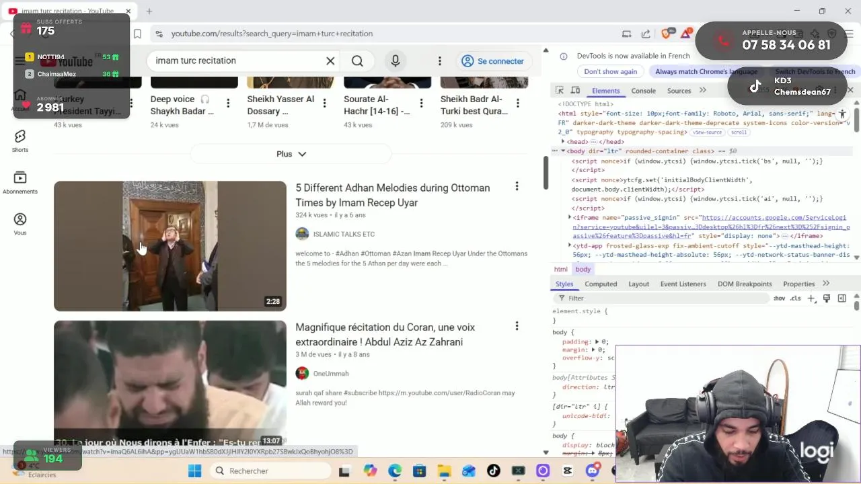861x484 pixels.
Task: Click the Se connecter sign-in button
Action: click(492, 61)
